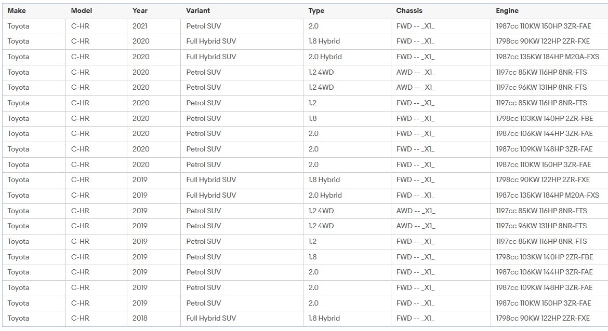Screen dimensions: 608x331
Task: Click the Make column header
Action: [17, 11]
